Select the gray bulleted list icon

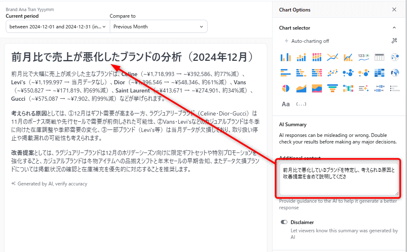pos(395,88)
